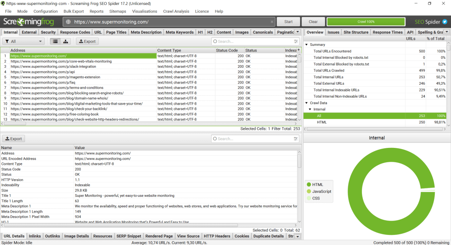Screen dimensions: 451x245
Task: Click the add column plus icon
Action: (299, 50)
